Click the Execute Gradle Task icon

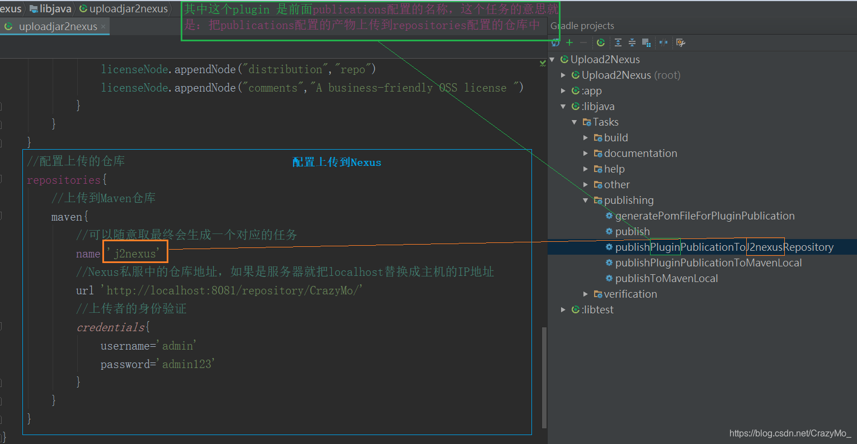pyautogui.click(x=601, y=42)
